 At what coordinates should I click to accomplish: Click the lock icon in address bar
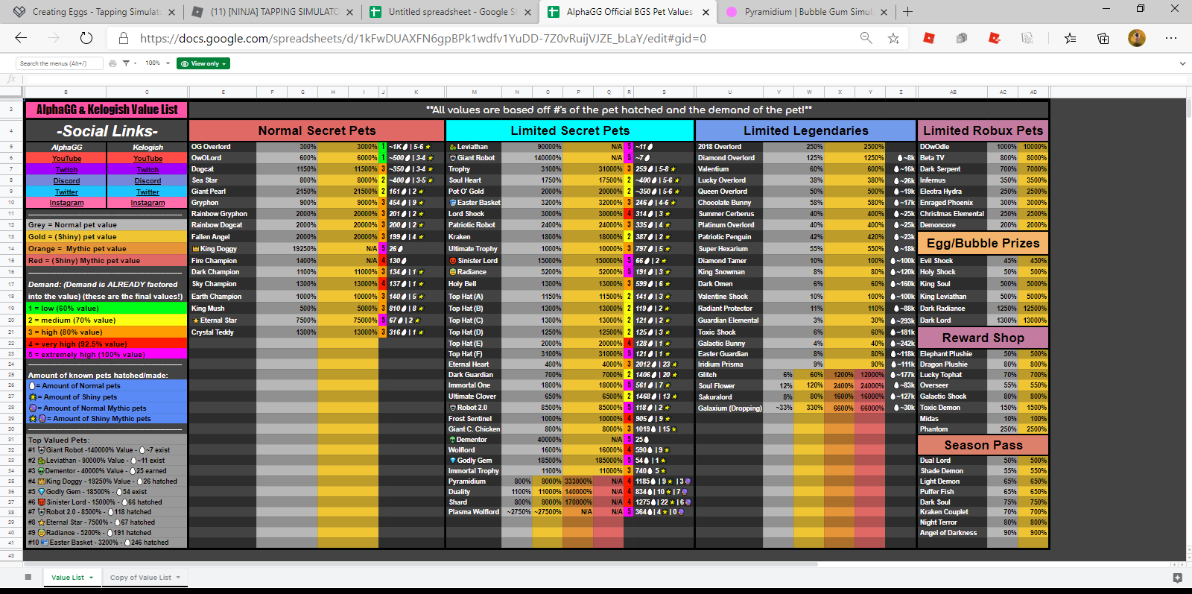[124, 38]
